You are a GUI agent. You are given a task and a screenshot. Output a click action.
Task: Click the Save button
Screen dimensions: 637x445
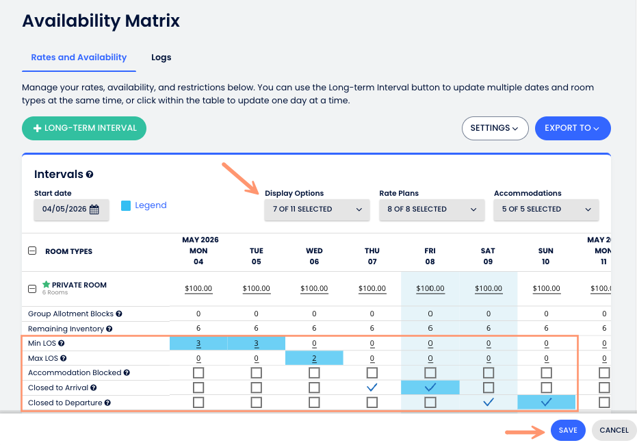(568, 430)
